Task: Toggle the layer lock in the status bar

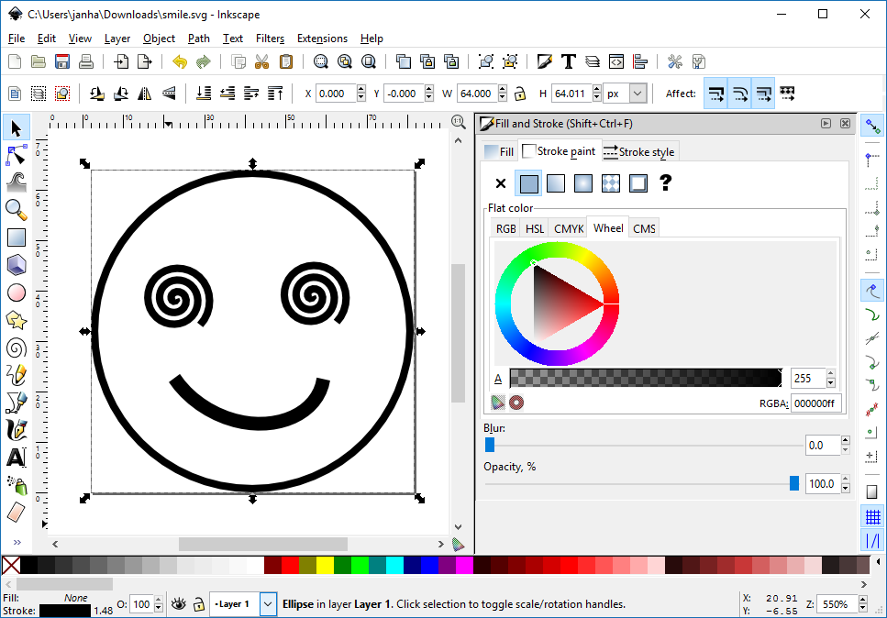Action: (198, 603)
